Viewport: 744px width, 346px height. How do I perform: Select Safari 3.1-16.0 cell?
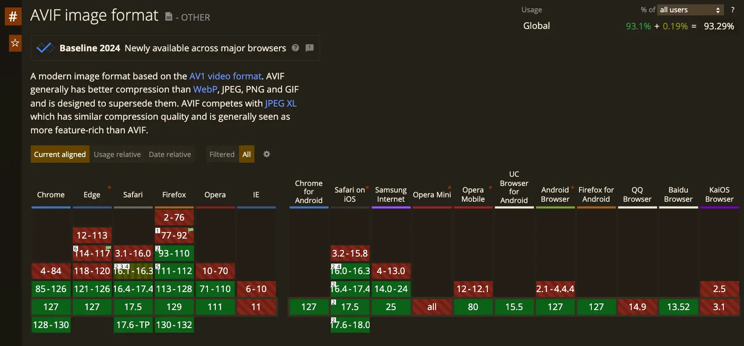[133, 253]
